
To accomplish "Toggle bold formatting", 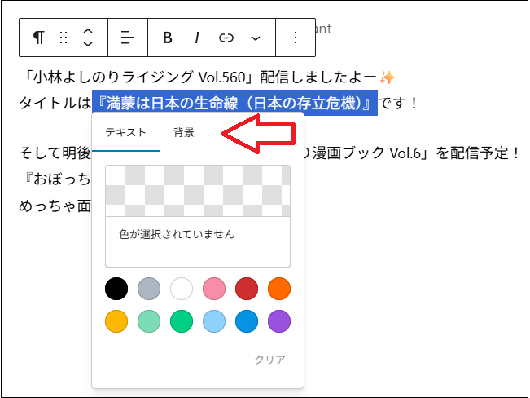I will (x=168, y=38).
